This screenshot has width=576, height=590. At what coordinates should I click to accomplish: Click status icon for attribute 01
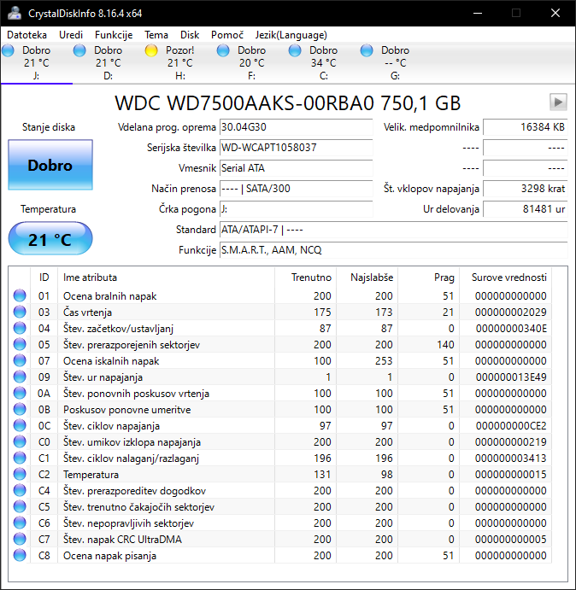point(20,295)
